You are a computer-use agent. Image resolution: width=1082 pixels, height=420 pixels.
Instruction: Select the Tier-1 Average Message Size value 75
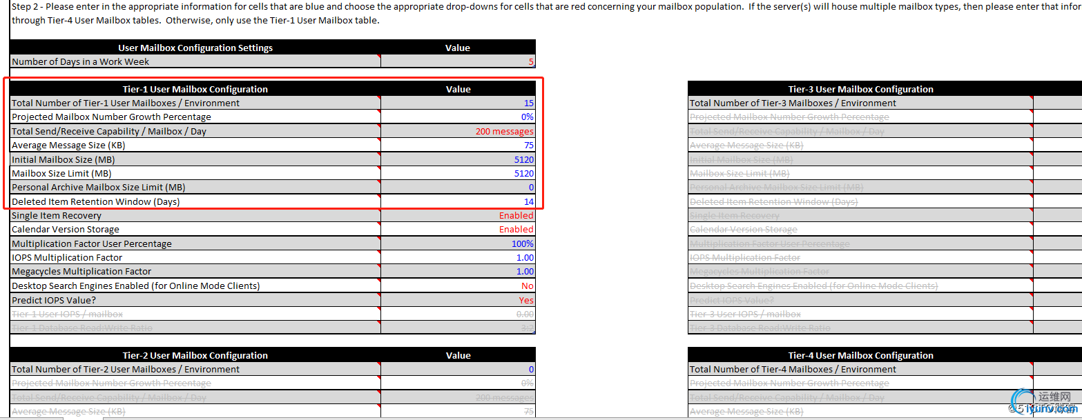458,146
